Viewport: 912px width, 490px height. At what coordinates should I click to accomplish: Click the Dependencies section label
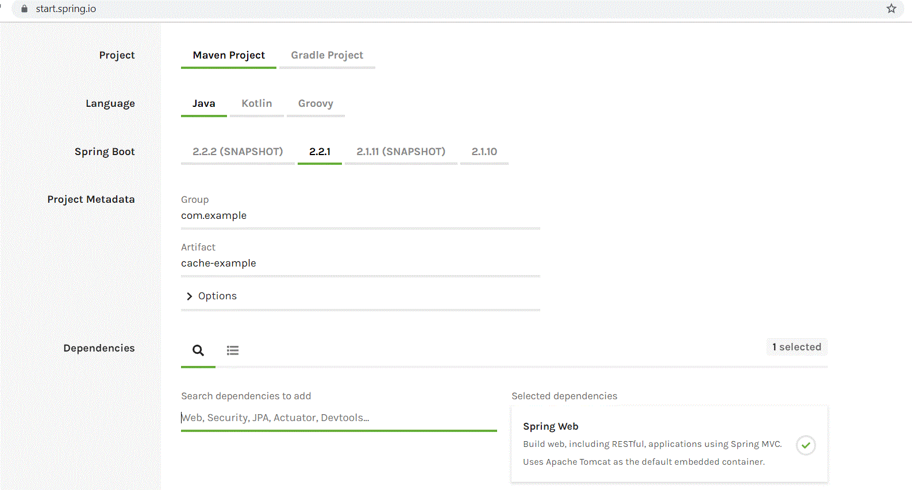[x=99, y=348]
